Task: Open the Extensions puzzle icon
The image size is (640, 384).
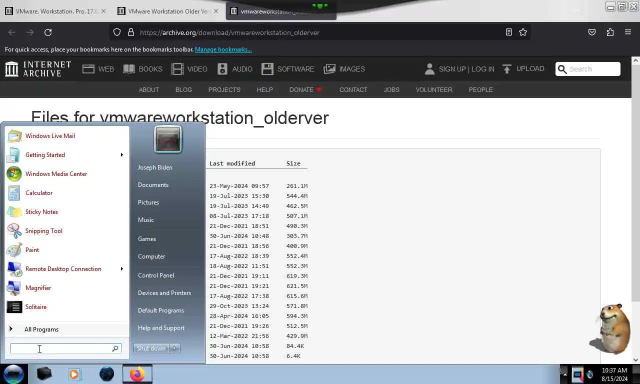Action: (610, 32)
